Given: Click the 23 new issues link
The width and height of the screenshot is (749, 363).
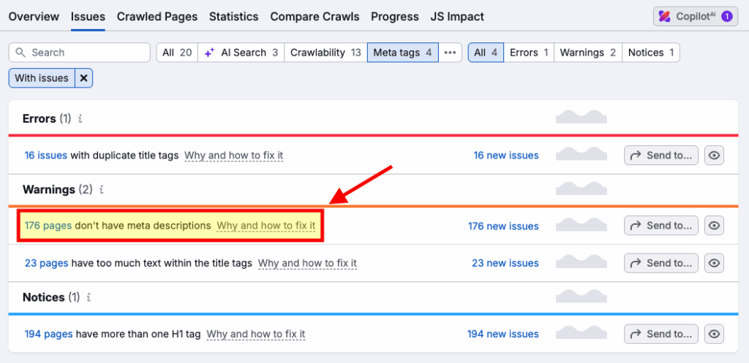Looking at the screenshot, I should point(505,263).
